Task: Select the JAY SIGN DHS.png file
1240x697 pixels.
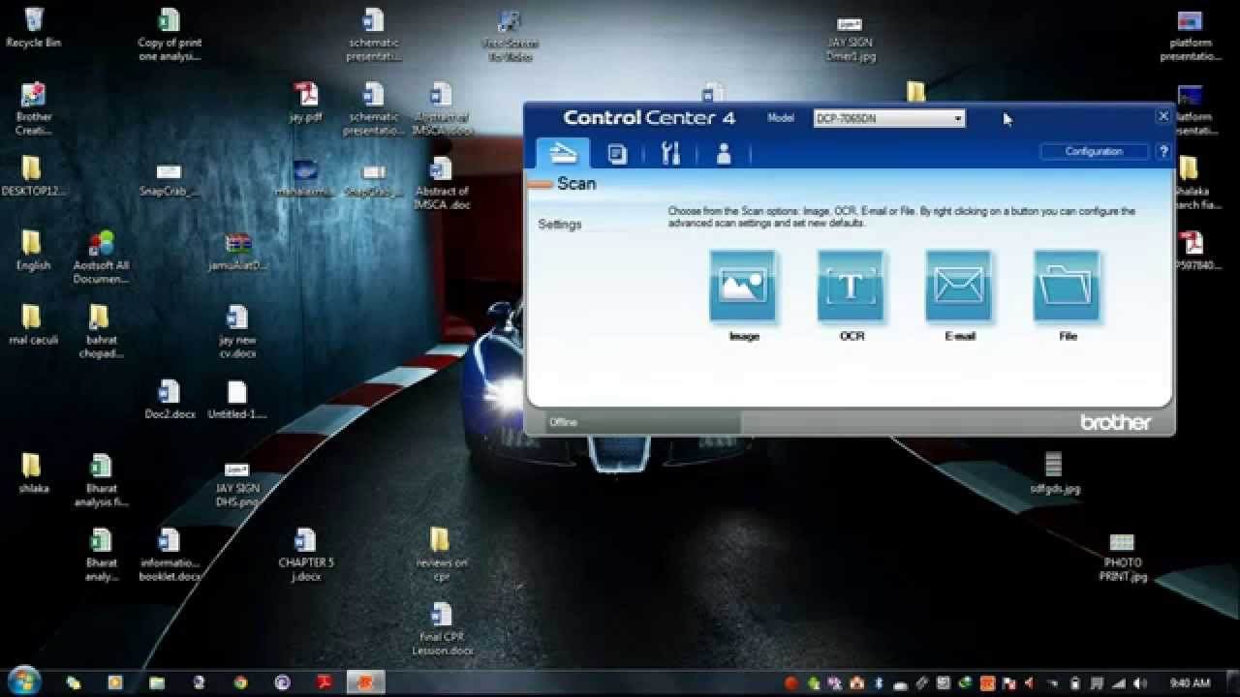Action: pyautogui.click(x=237, y=484)
